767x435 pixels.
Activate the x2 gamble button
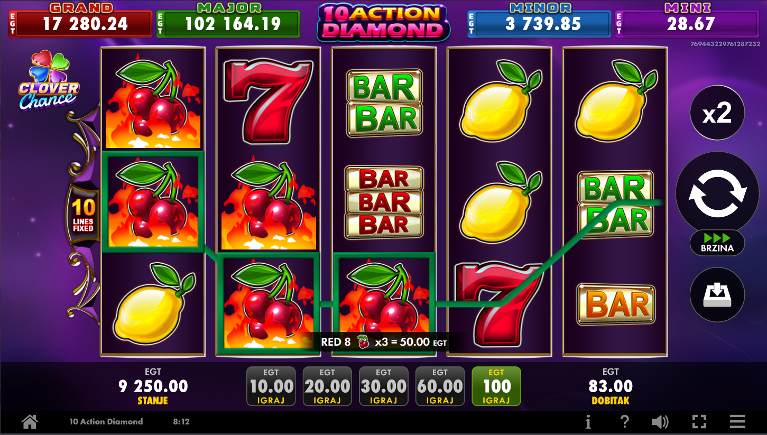717,113
